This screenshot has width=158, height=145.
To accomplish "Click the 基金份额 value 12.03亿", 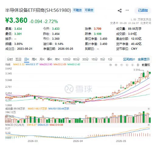I will coord(136,39).
